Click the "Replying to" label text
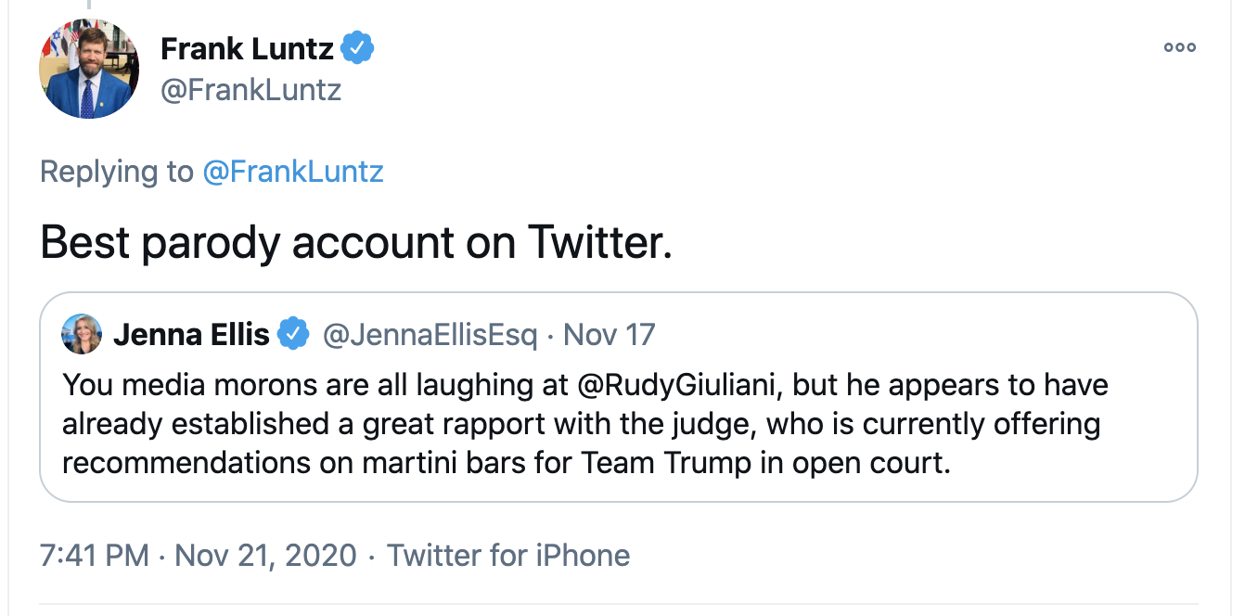 point(117,172)
